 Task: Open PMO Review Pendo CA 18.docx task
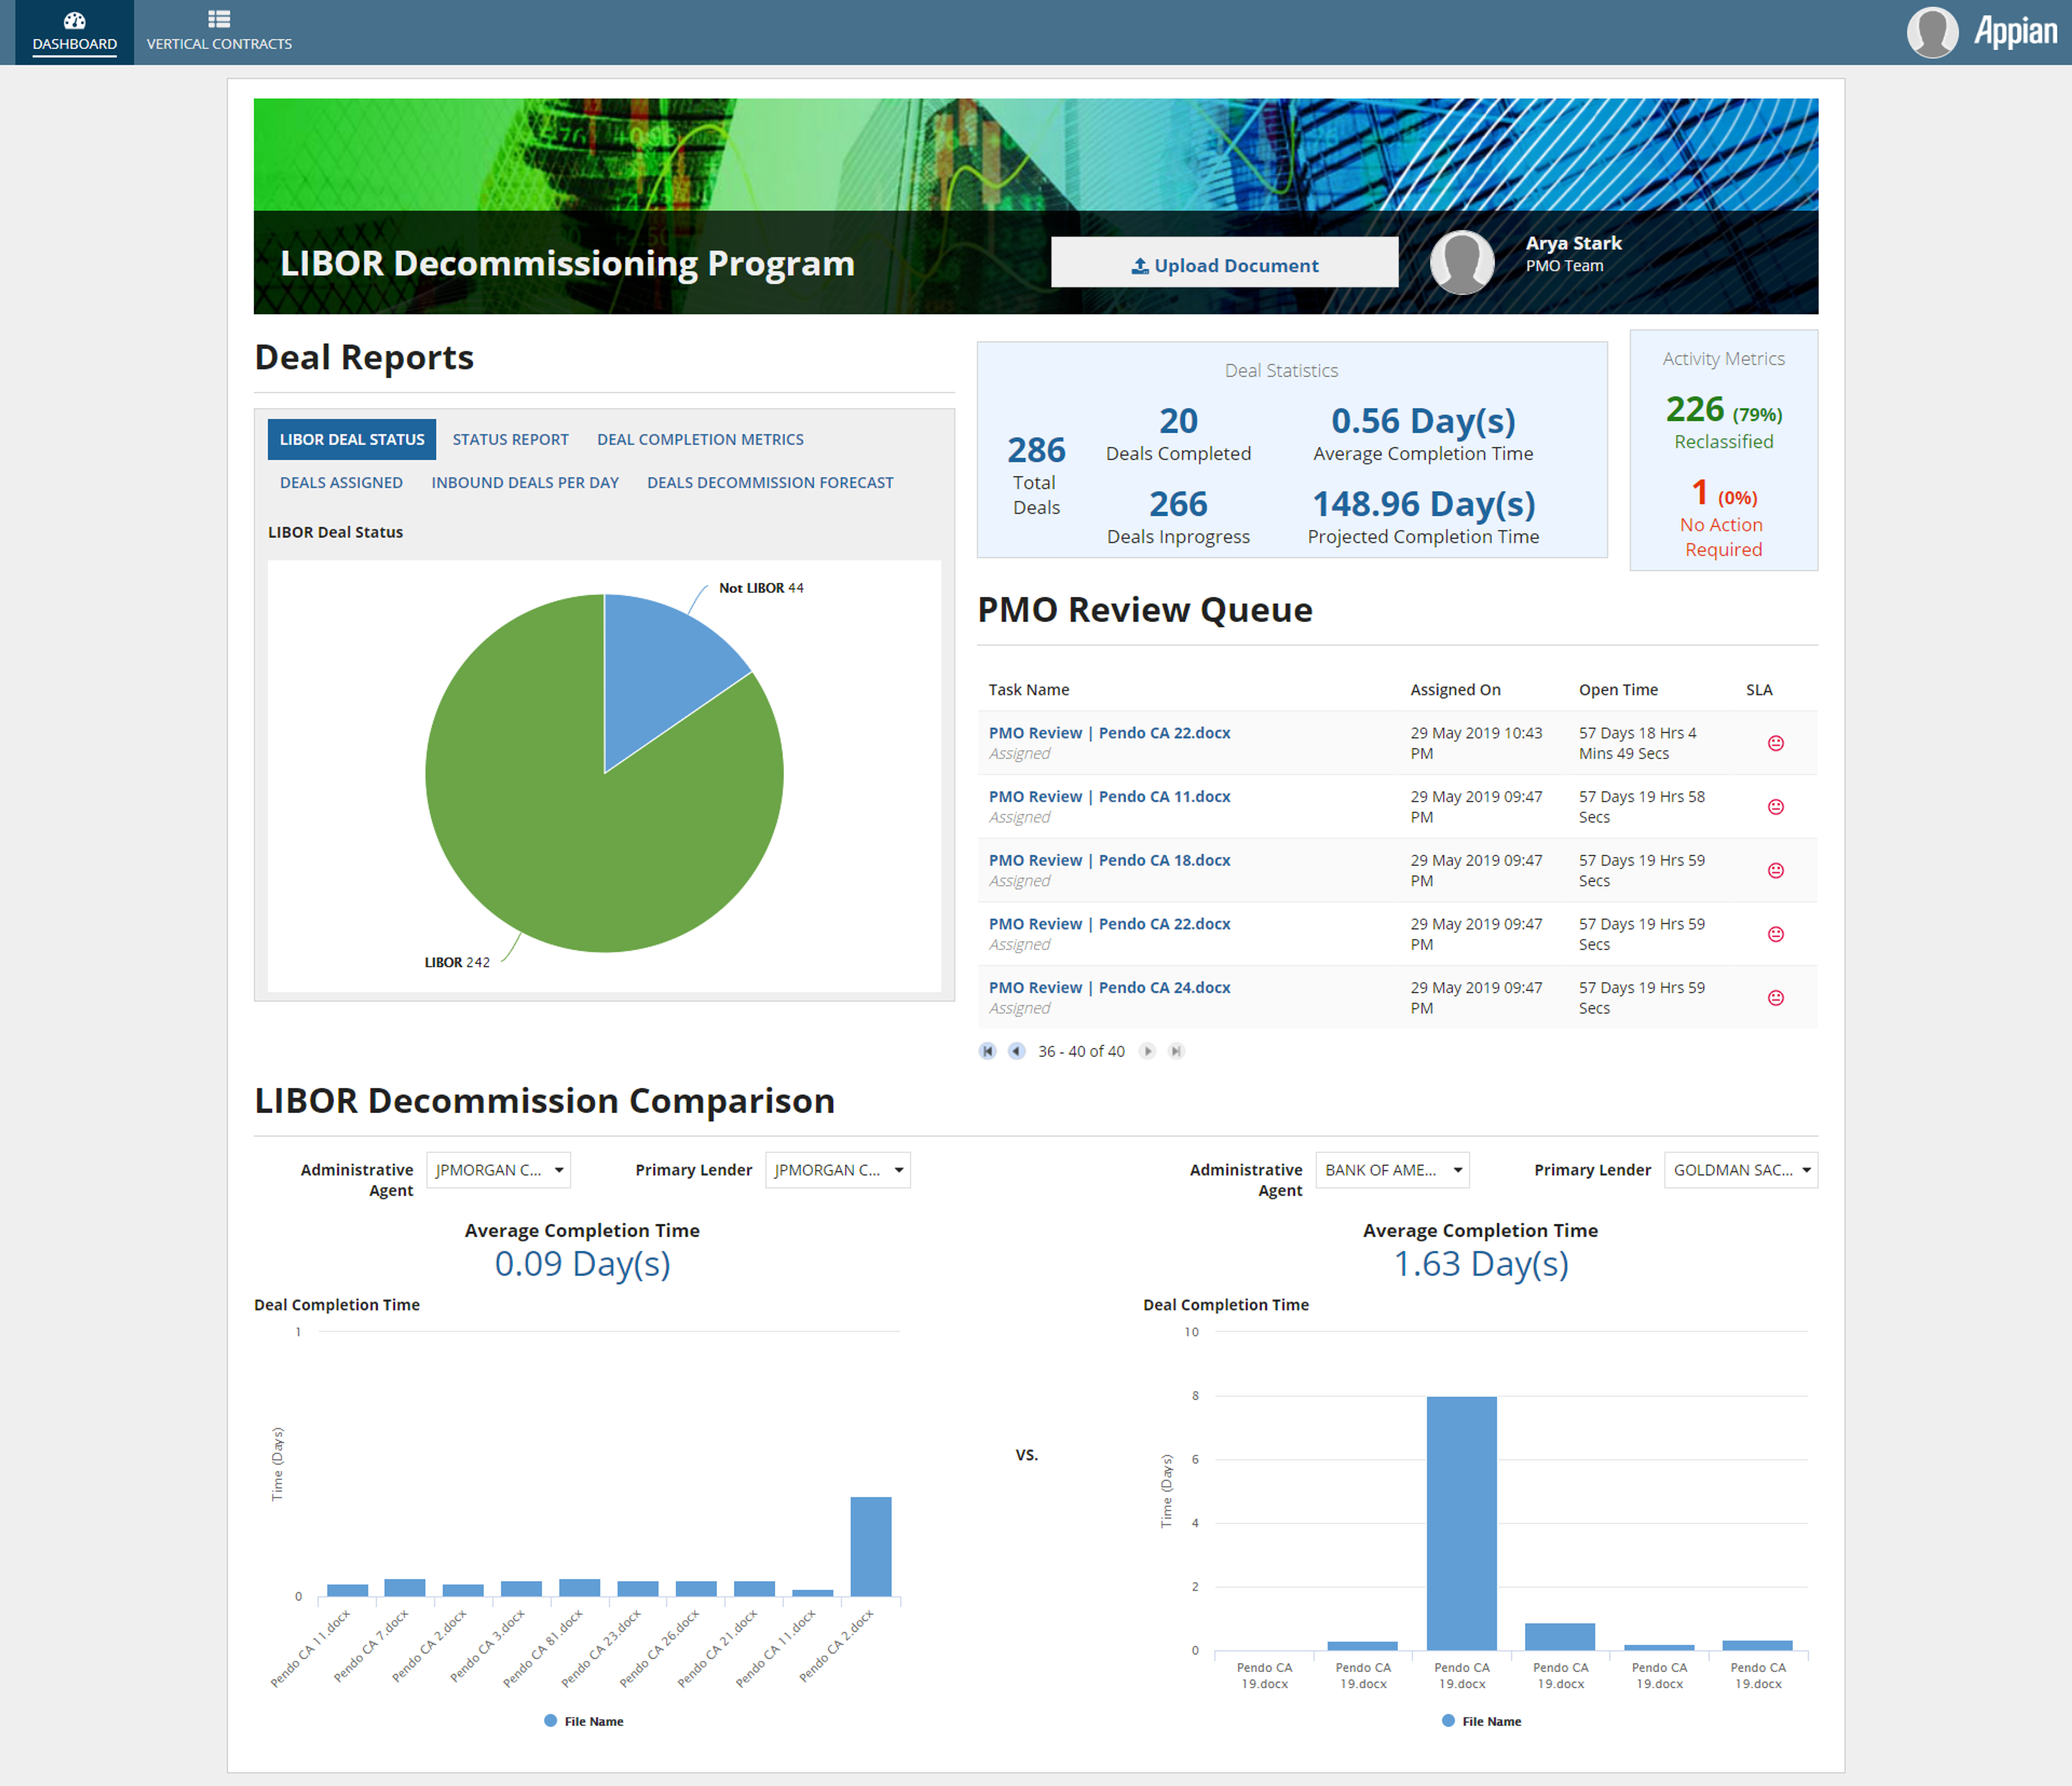coord(1109,860)
